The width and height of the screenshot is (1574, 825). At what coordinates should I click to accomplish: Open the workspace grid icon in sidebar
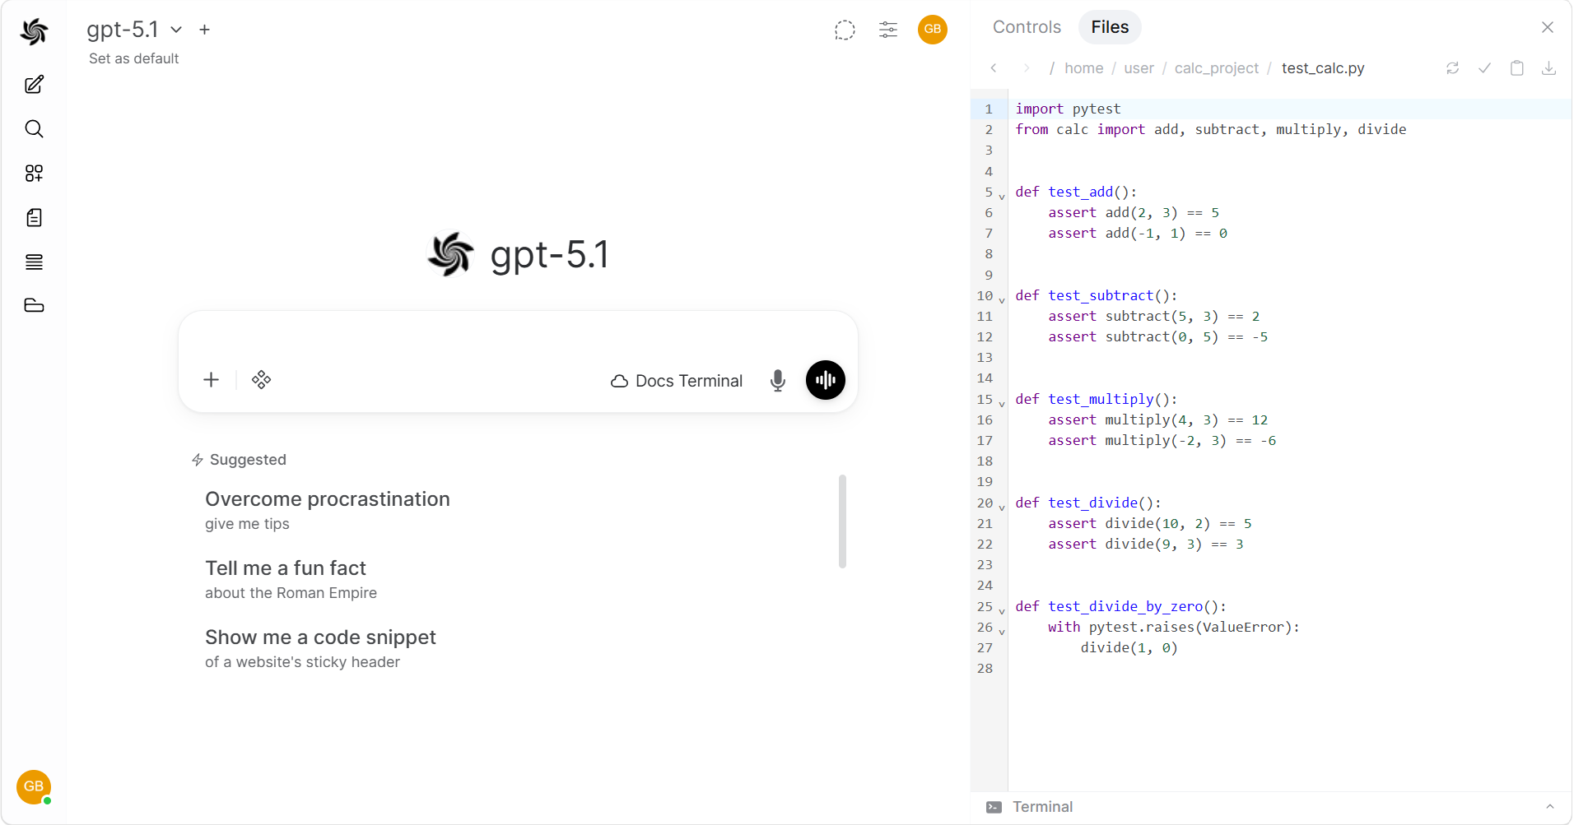pyautogui.click(x=34, y=174)
